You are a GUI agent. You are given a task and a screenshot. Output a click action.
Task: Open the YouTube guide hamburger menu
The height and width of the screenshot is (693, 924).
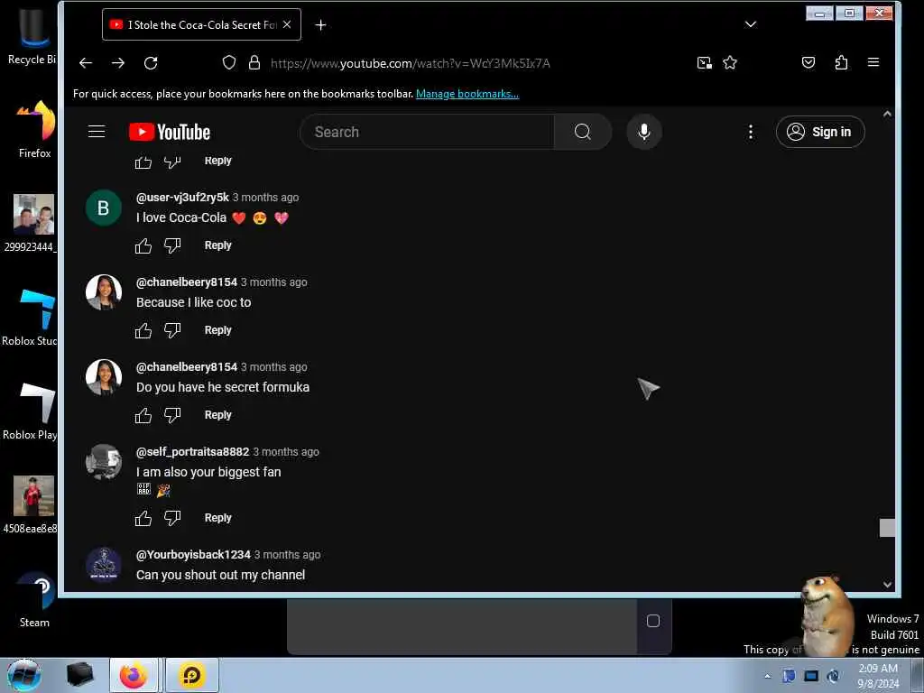point(97,132)
